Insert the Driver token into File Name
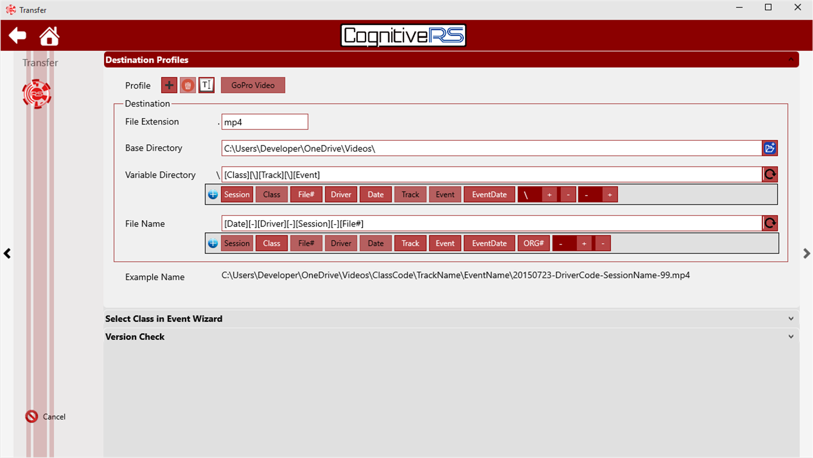813x458 pixels. pos(340,243)
